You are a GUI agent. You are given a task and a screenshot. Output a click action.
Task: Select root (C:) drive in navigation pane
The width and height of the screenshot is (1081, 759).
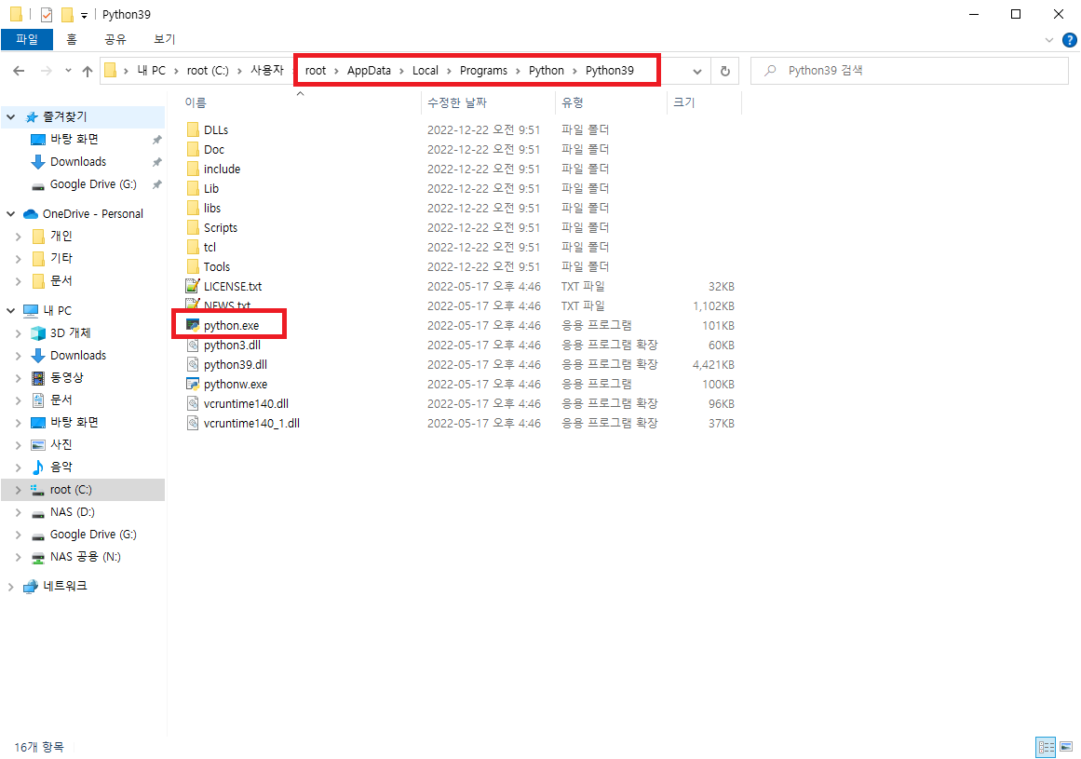click(x=83, y=490)
